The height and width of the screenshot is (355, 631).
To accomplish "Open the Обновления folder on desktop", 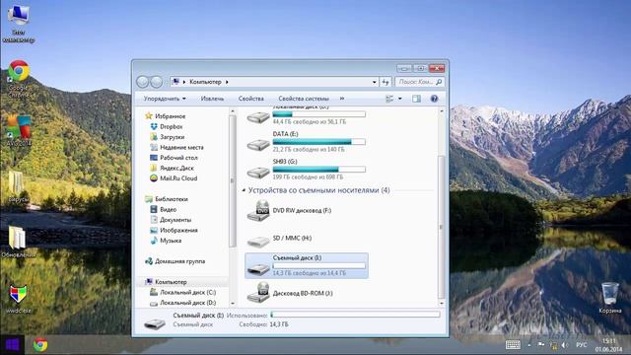I will (x=18, y=242).
